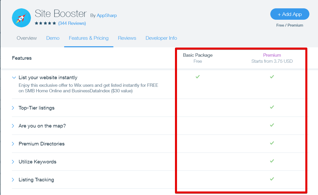Click the Premium checkmark for Listing Tracking
318x195 pixels.
pyautogui.click(x=272, y=179)
